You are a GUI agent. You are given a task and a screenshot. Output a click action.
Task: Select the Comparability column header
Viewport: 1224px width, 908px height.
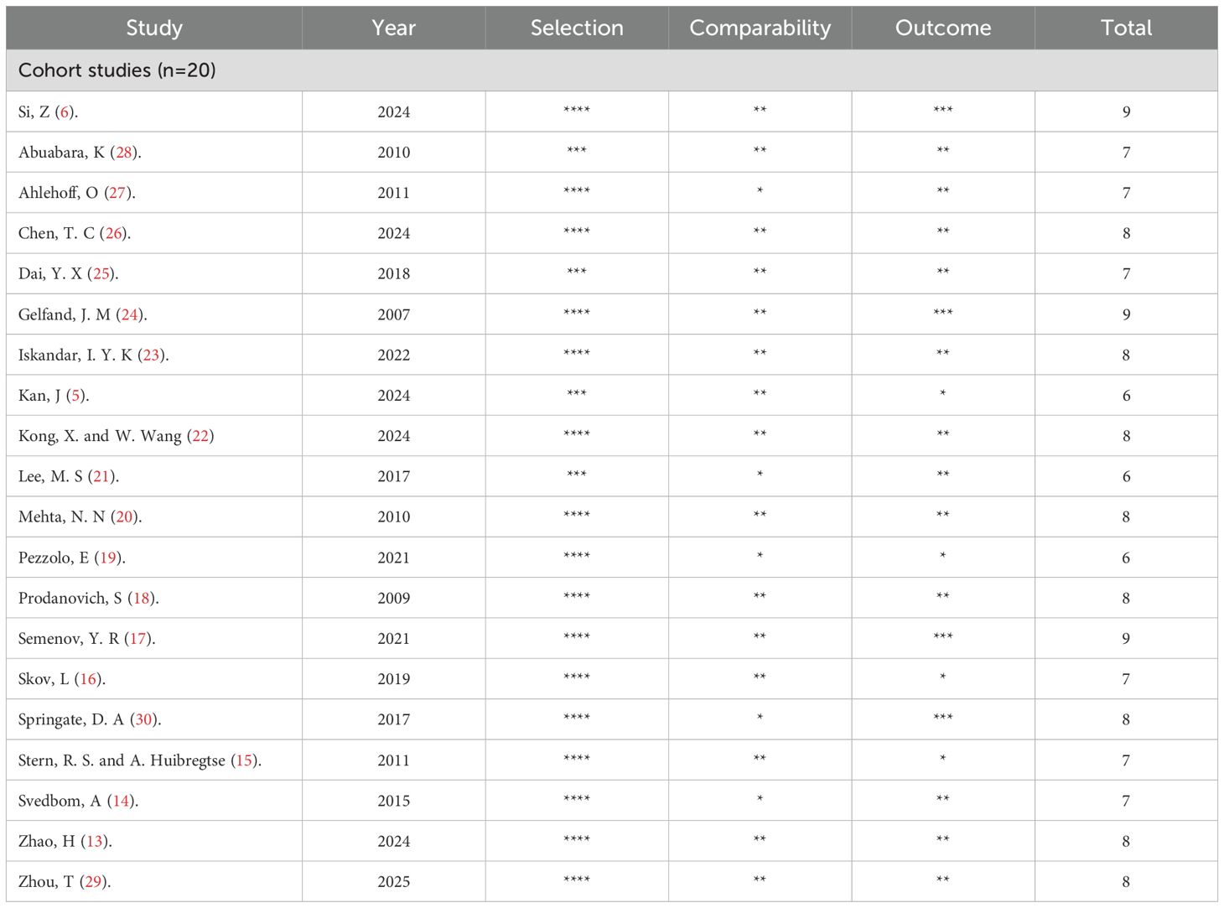(760, 28)
